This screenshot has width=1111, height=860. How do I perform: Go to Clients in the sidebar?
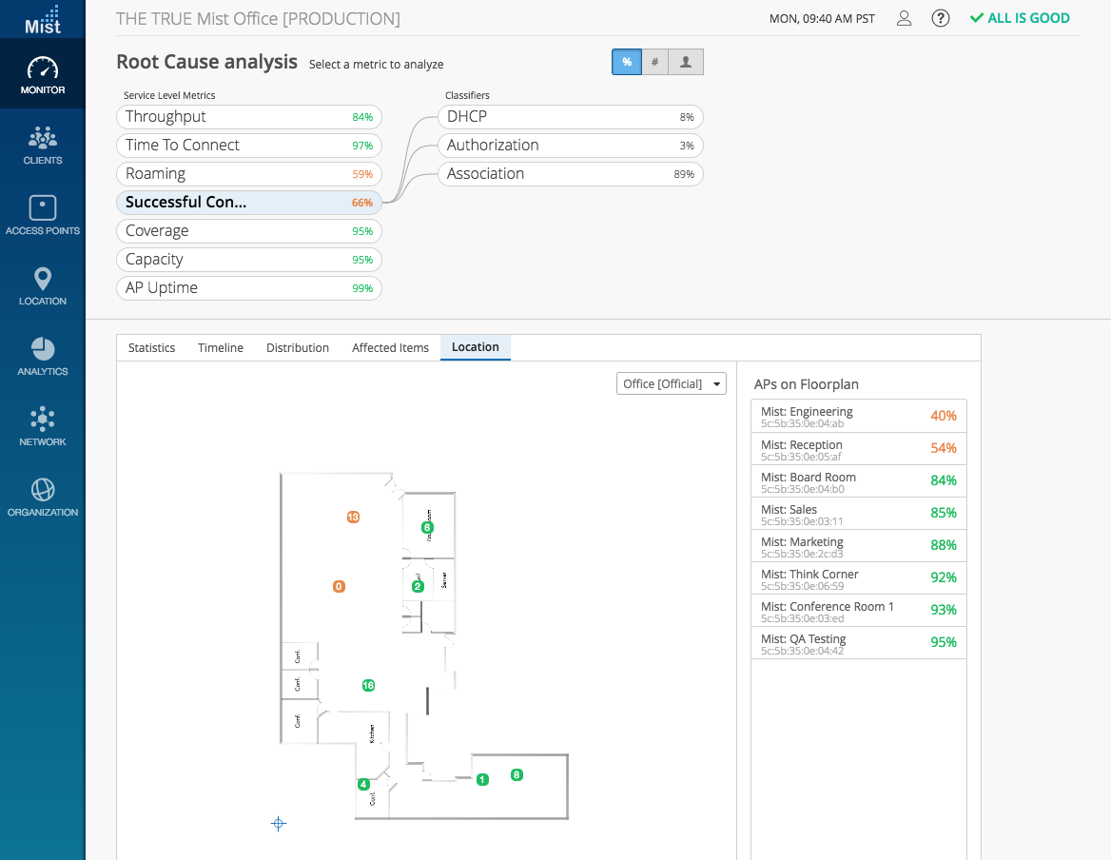click(x=43, y=147)
